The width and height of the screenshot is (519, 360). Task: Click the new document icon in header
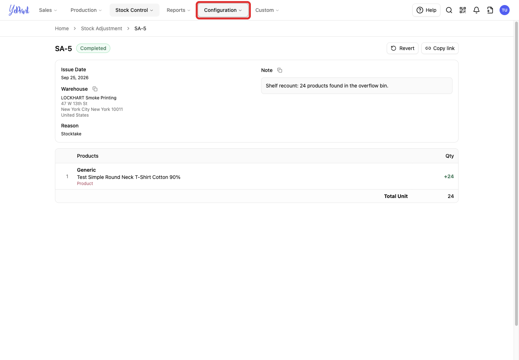coord(490,10)
